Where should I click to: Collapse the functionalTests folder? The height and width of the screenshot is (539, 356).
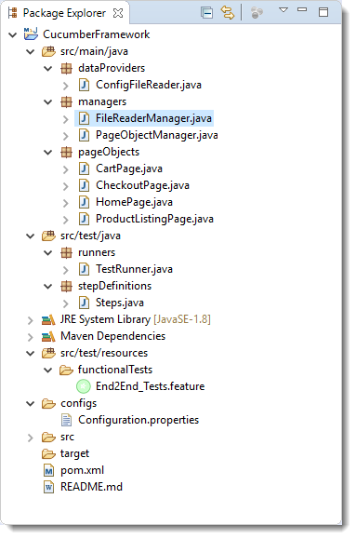tap(48, 371)
